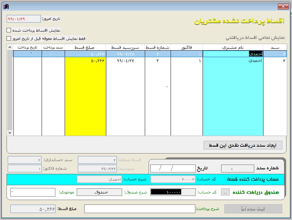Enable the نمایش اقساط پرداخت شده checkbox

point(9,30)
